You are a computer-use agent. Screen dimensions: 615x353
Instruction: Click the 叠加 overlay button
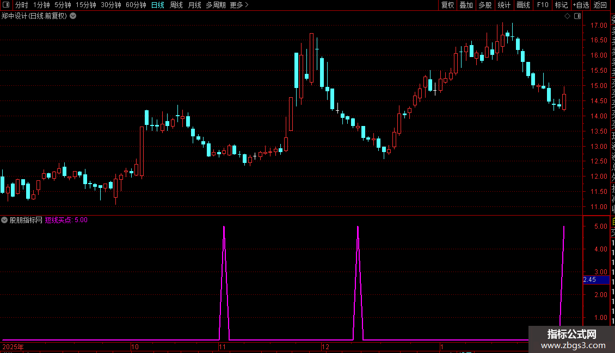pos(466,5)
